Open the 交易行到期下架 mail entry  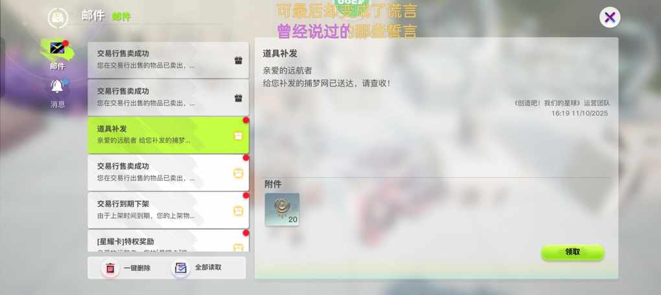pos(168,210)
